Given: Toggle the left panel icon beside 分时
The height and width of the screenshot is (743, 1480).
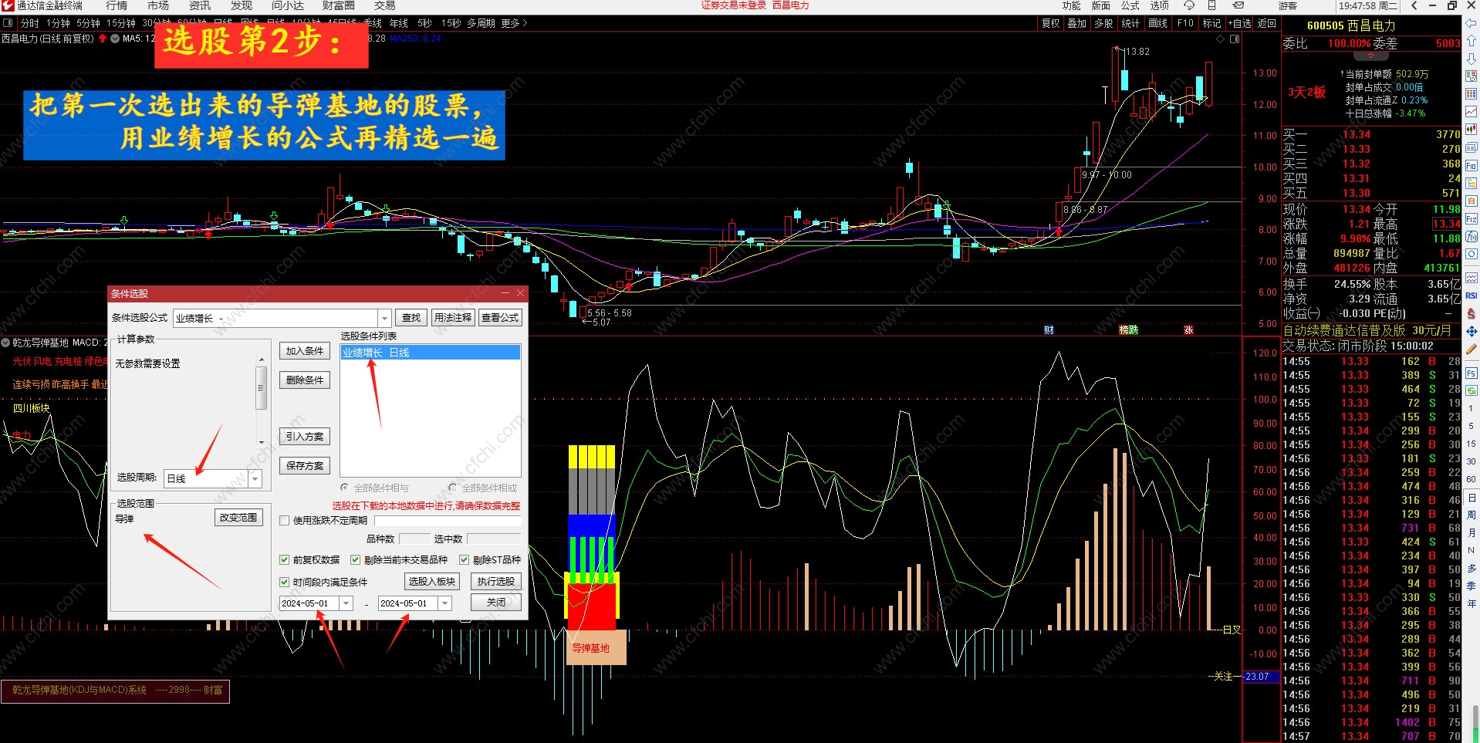Looking at the screenshot, I should tap(8, 23).
